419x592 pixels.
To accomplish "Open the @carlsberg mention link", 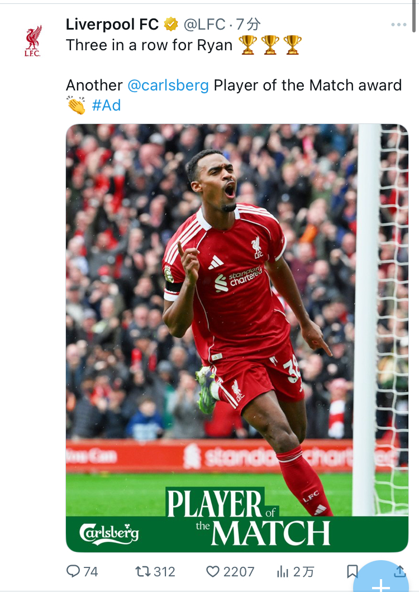I will (168, 85).
